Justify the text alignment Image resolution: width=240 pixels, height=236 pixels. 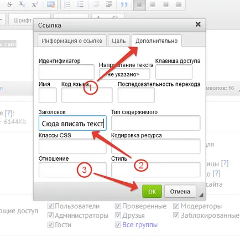click(x=179, y=4)
